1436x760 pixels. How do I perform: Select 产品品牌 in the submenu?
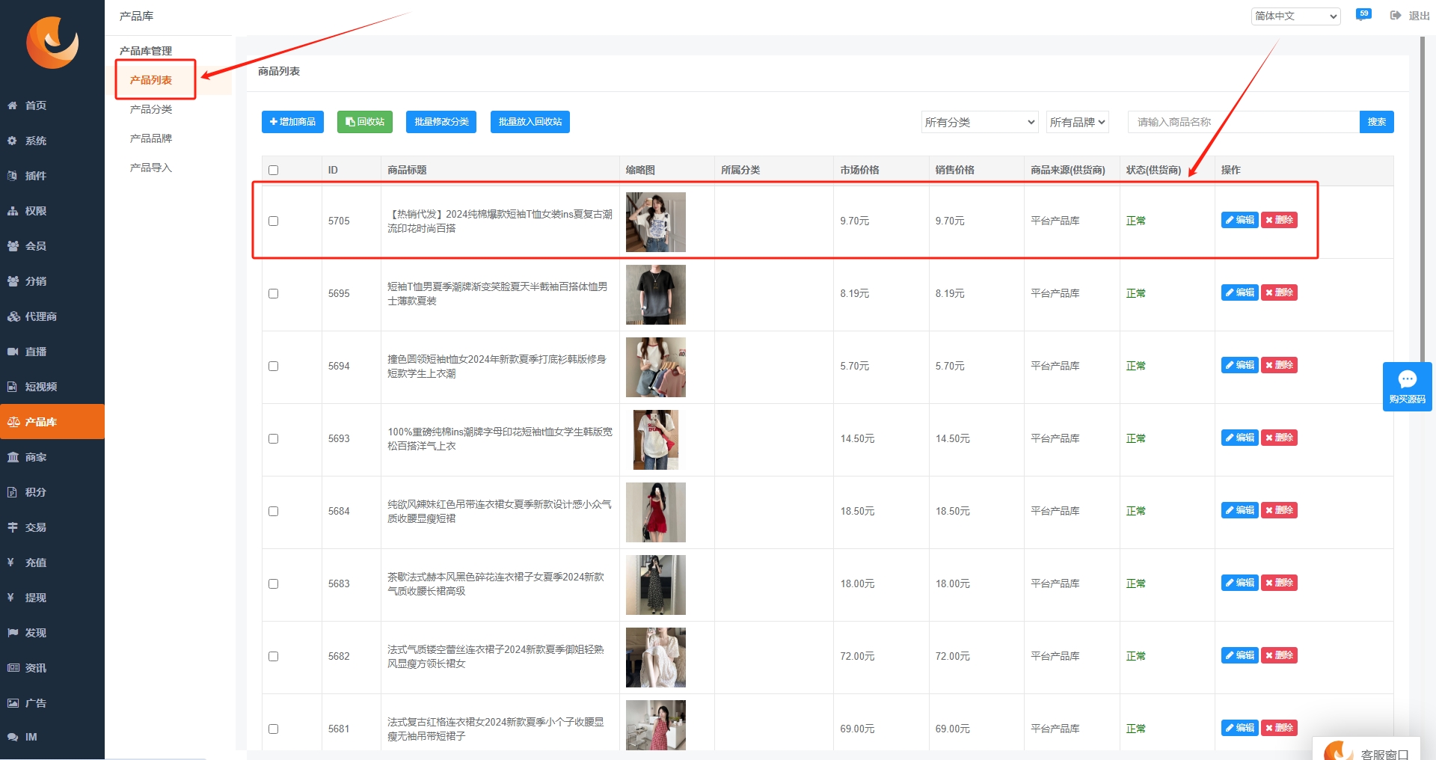(151, 138)
